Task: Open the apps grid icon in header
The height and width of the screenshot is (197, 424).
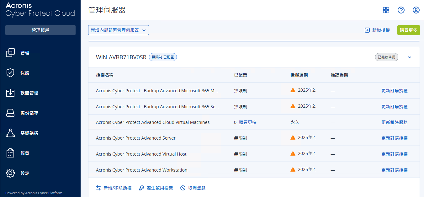Action: click(x=386, y=10)
